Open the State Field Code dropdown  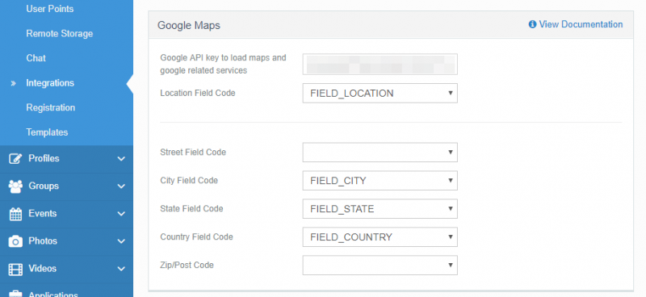pyautogui.click(x=380, y=209)
